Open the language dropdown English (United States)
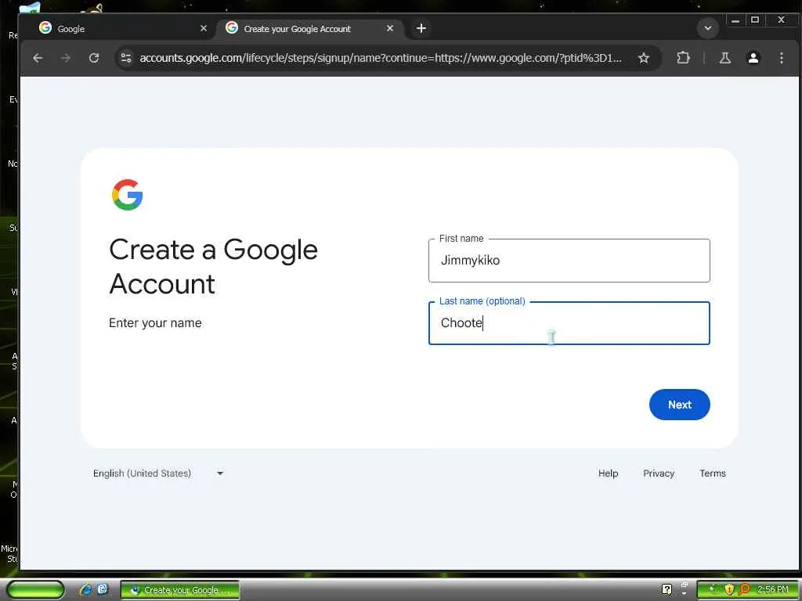The height and width of the screenshot is (601, 802). coord(158,473)
